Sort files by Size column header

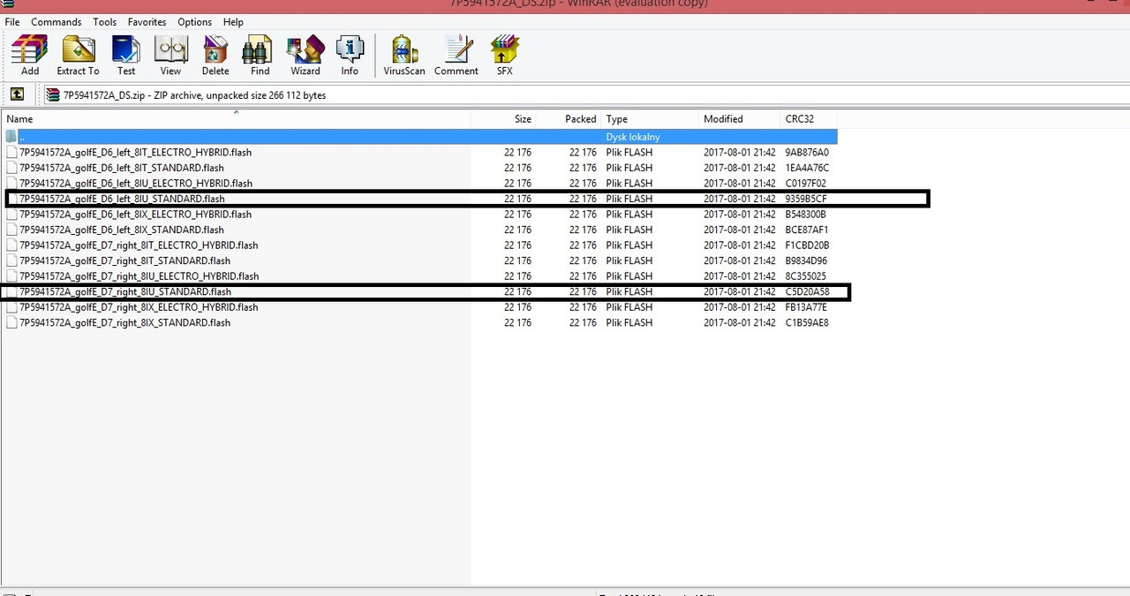pyautogui.click(x=504, y=119)
